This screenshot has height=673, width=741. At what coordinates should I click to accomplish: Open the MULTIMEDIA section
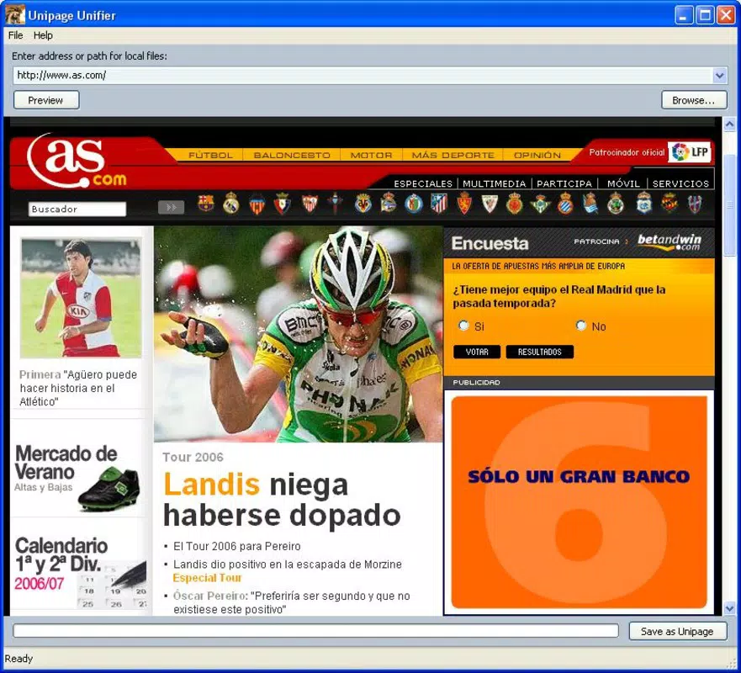[x=495, y=183]
